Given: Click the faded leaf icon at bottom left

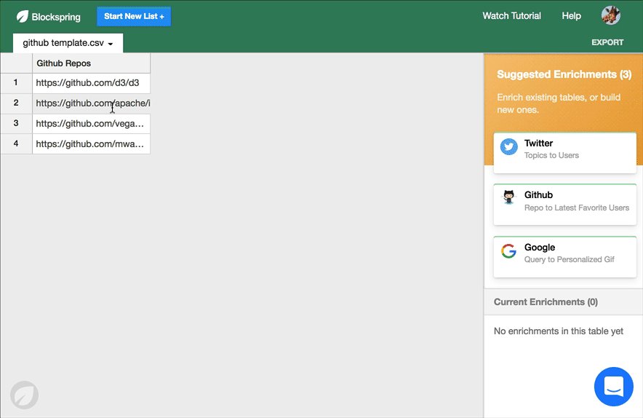Looking at the screenshot, I should pyautogui.click(x=24, y=395).
